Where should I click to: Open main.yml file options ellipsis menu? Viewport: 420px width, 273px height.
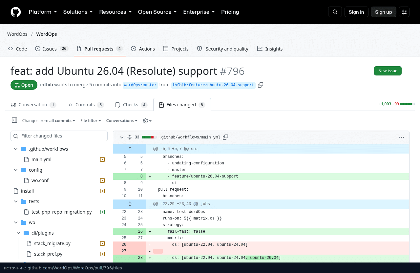pyautogui.click(x=401, y=137)
